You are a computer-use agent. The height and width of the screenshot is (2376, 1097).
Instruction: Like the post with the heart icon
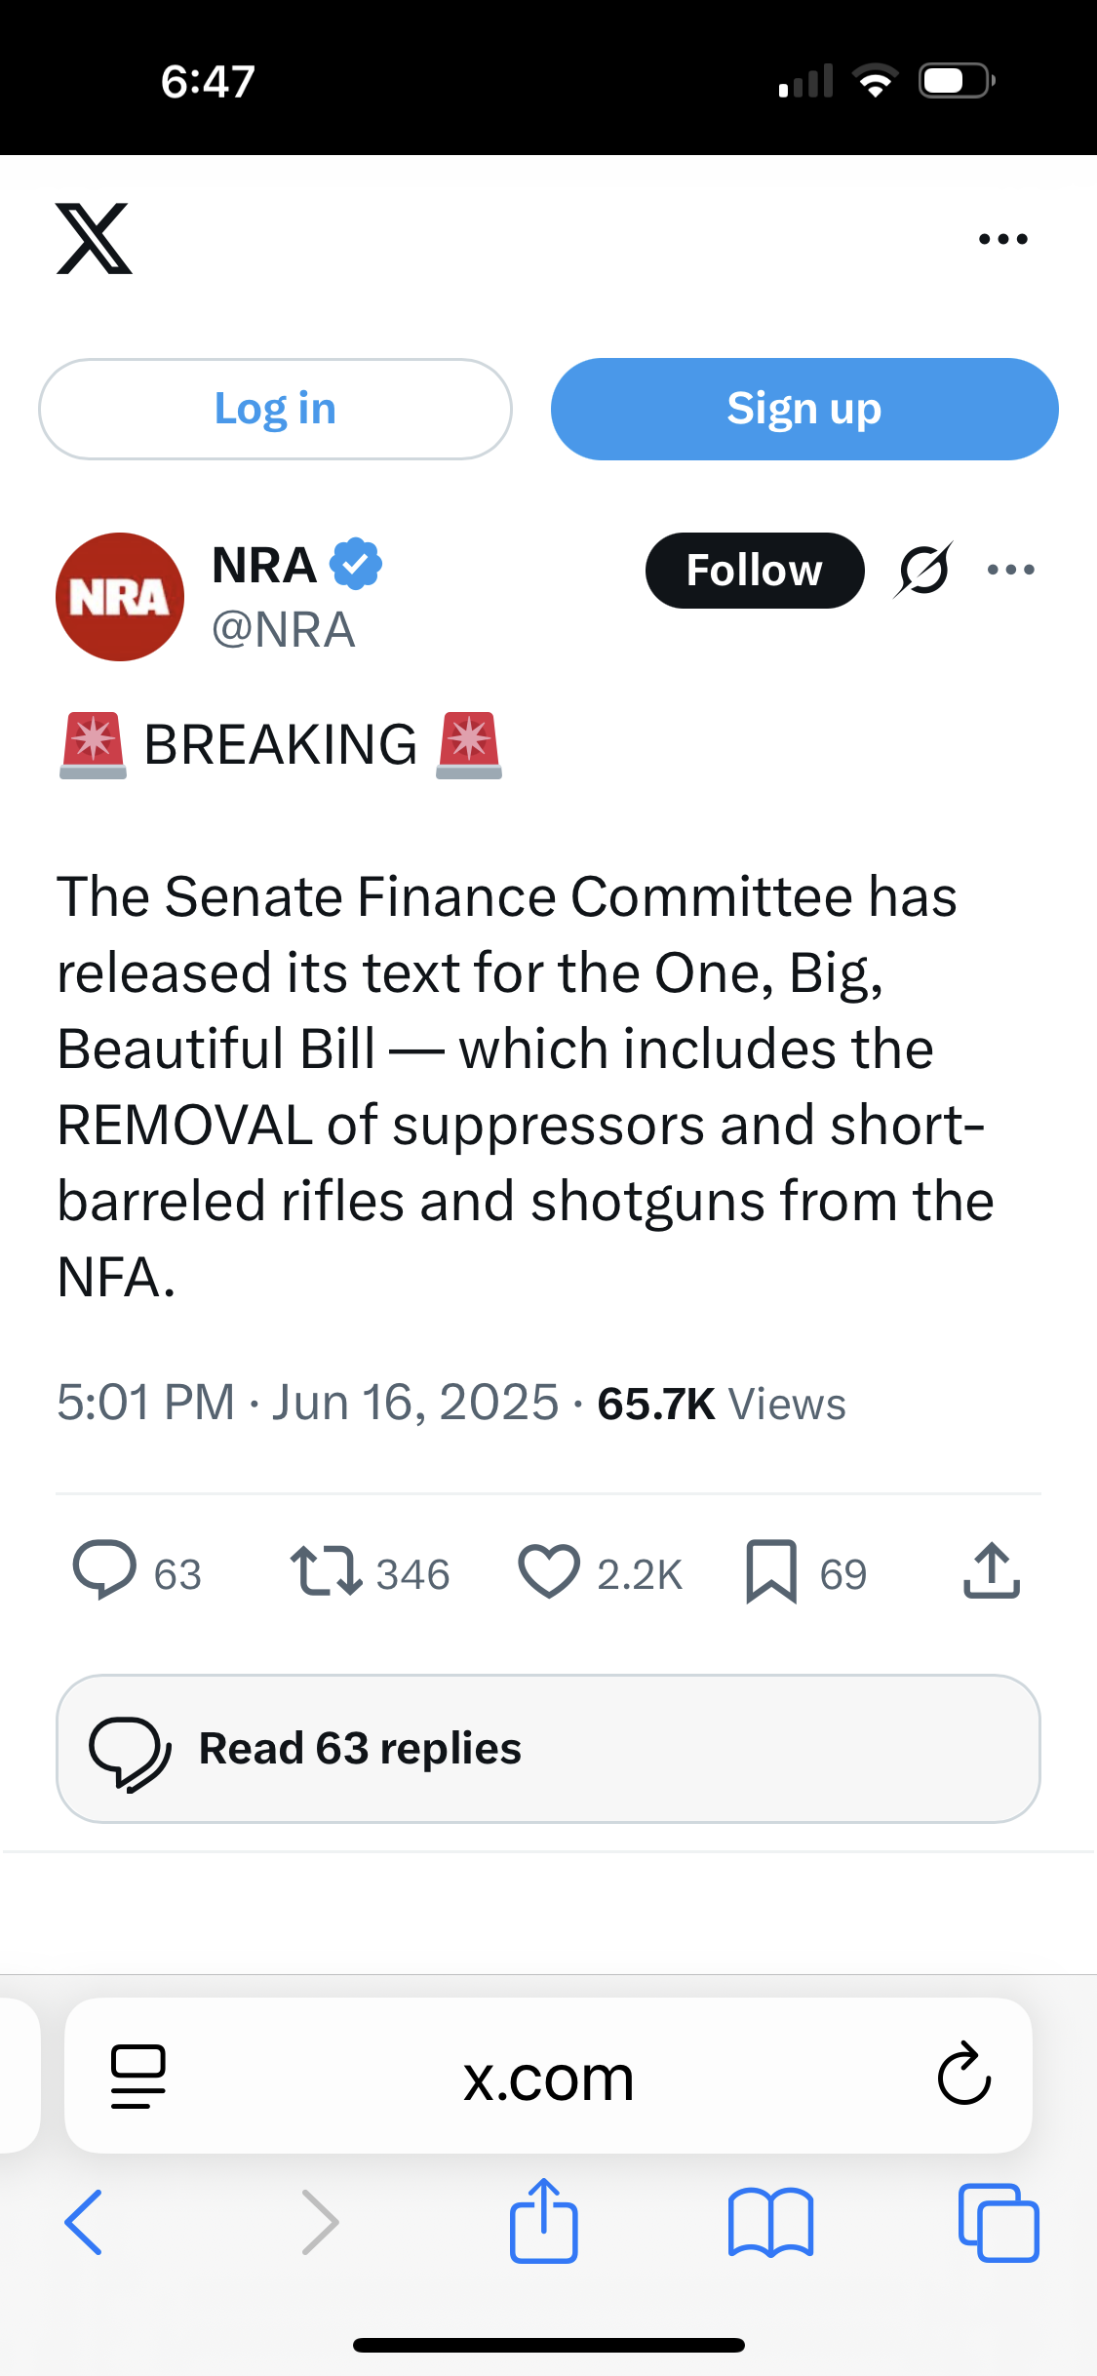point(549,1571)
